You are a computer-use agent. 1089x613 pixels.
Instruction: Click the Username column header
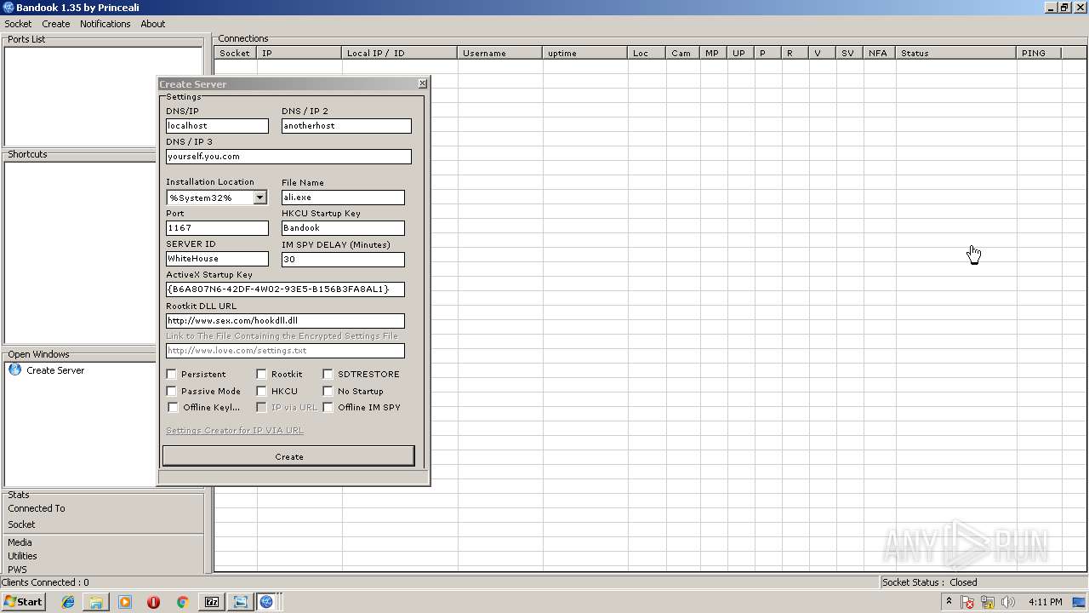point(500,53)
